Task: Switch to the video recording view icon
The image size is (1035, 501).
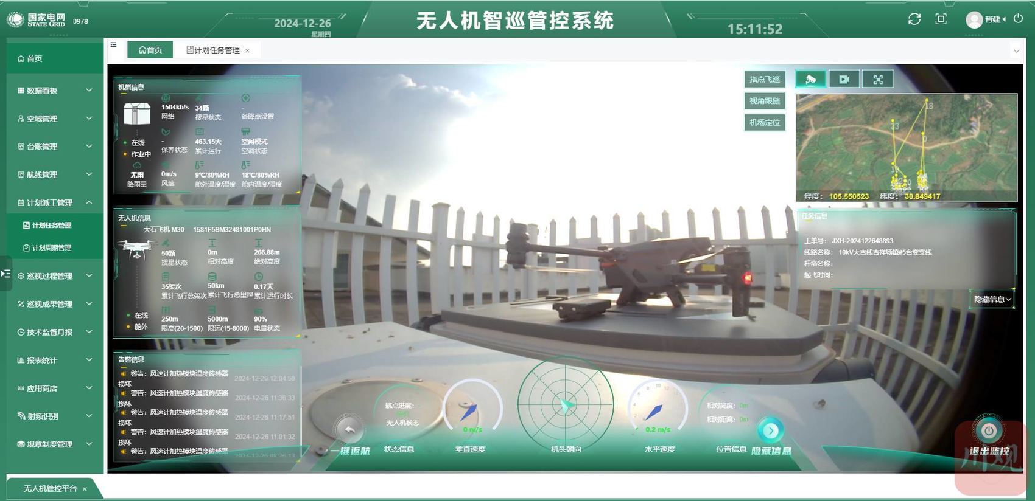Action: coord(844,79)
